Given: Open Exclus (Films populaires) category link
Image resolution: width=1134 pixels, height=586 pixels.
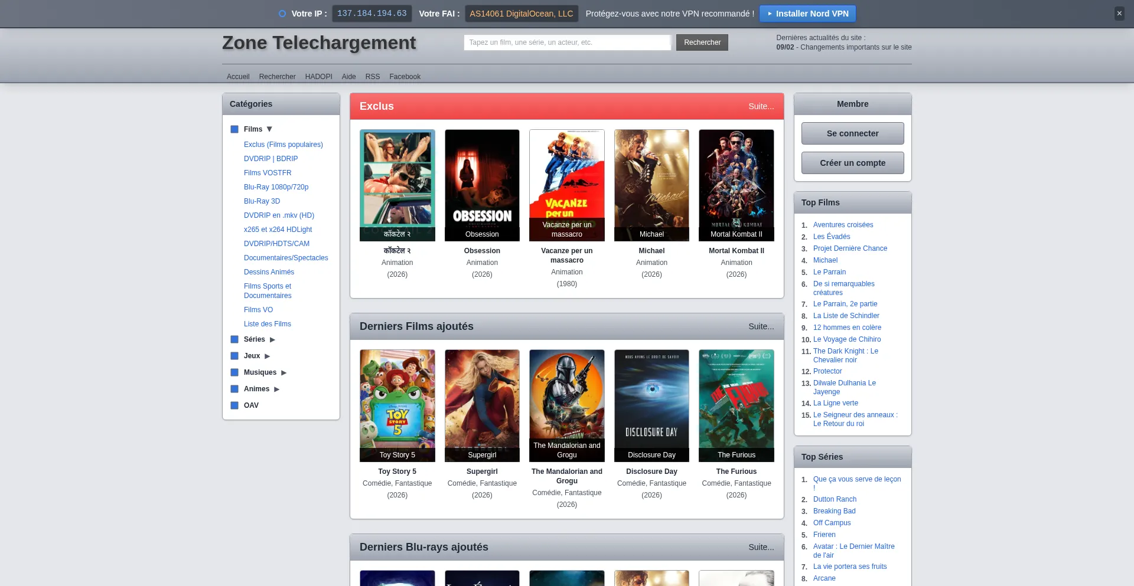Looking at the screenshot, I should (283, 145).
